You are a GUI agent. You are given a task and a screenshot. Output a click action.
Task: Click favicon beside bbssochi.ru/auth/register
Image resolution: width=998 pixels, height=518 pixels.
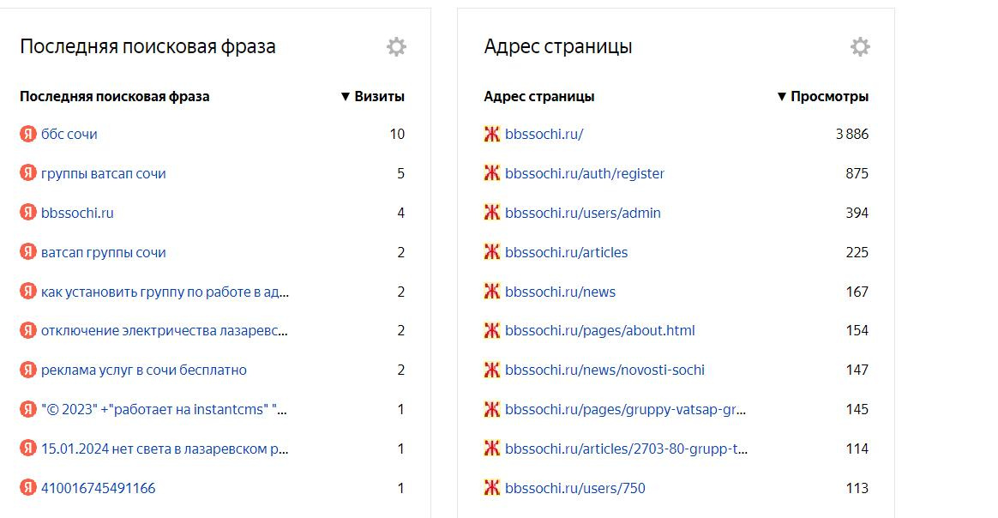pyautogui.click(x=492, y=173)
